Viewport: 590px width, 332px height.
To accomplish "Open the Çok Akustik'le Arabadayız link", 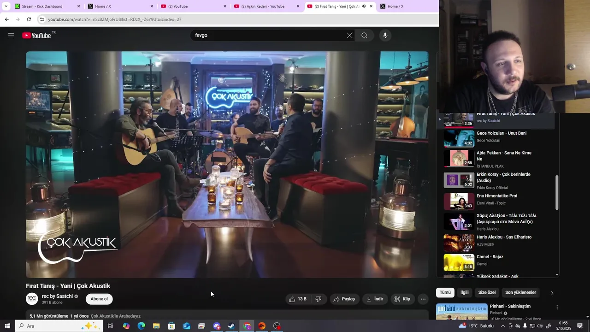I will (x=116, y=316).
